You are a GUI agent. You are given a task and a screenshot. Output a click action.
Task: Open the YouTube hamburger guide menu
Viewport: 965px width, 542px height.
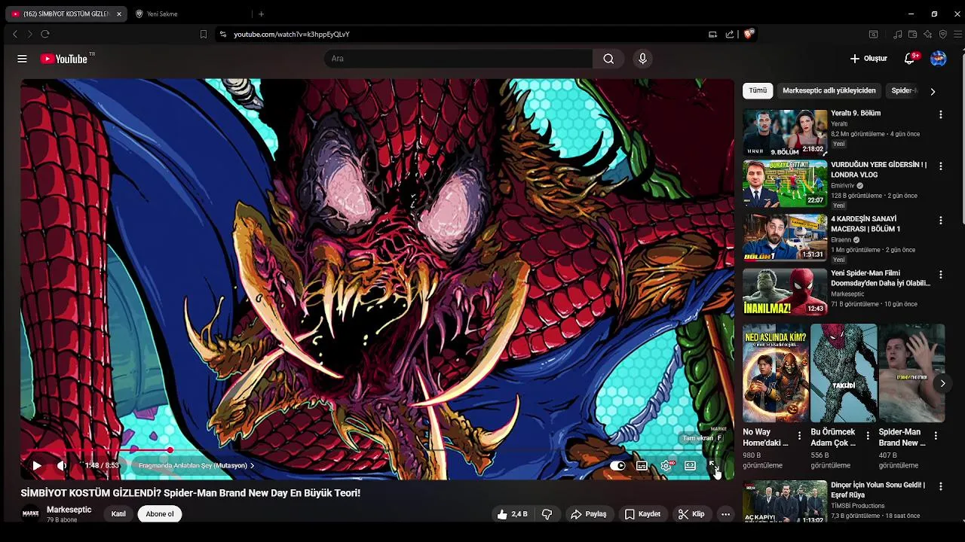click(22, 59)
